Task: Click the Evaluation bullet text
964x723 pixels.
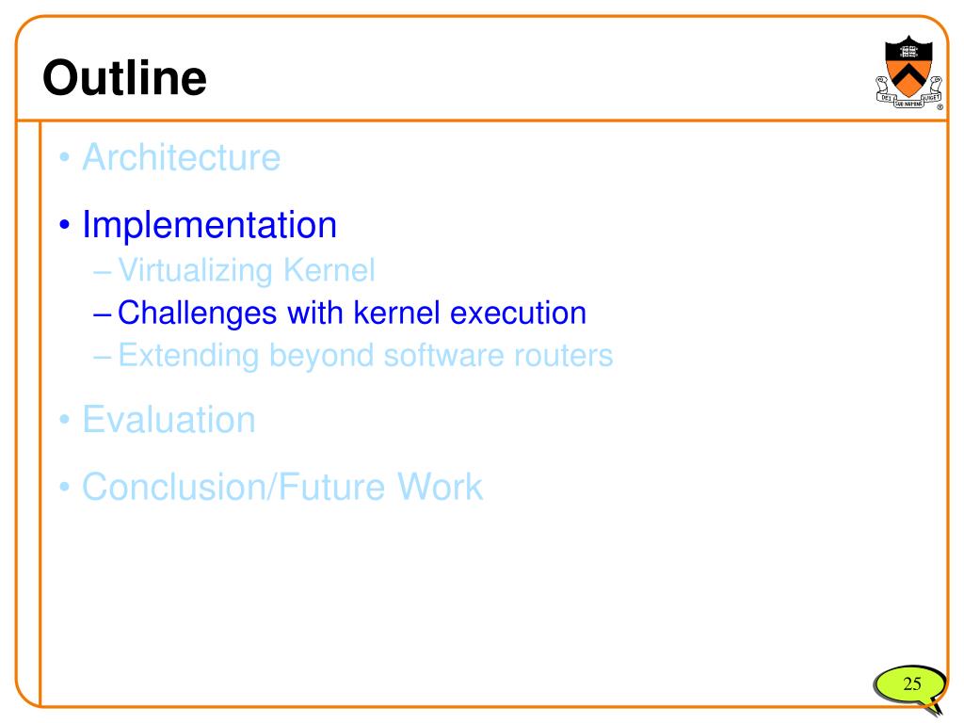Action: (169, 420)
